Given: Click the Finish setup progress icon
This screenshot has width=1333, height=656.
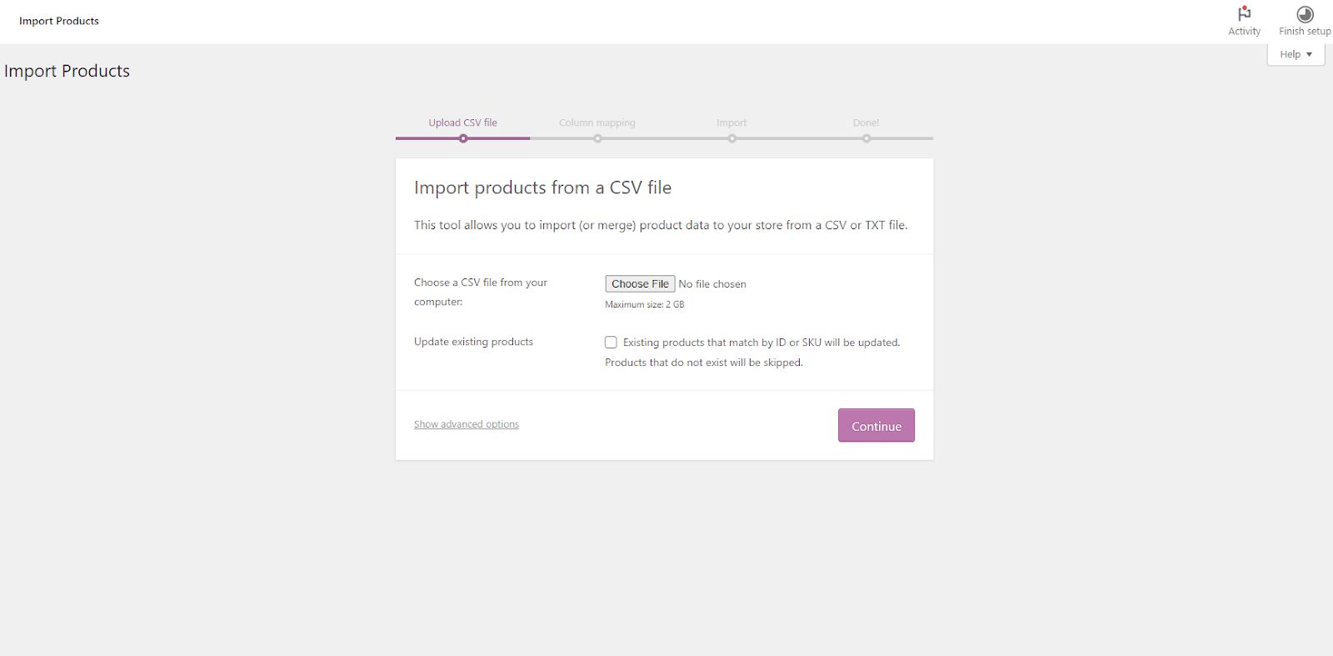Looking at the screenshot, I should pos(1304,13).
